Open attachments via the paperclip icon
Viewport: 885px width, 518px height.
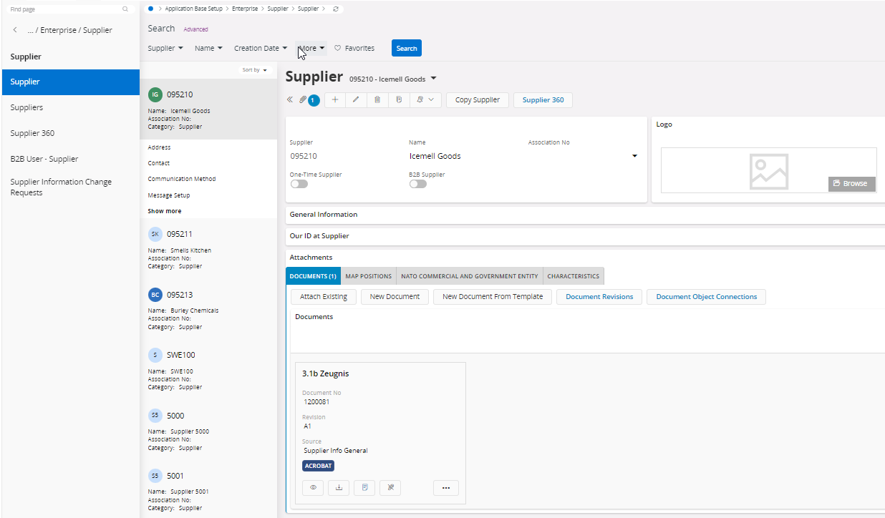pyautogui.click(x=303, y=100)
